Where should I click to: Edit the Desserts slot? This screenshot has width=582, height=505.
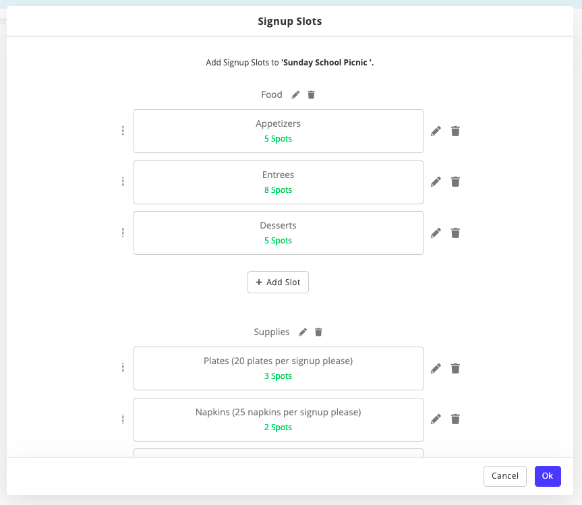tap(436, 233)
